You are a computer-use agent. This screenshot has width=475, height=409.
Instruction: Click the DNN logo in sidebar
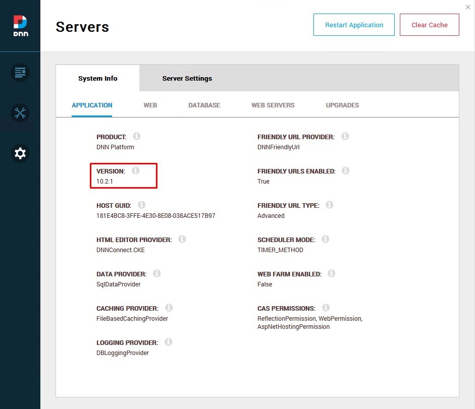tap(20, 26)
